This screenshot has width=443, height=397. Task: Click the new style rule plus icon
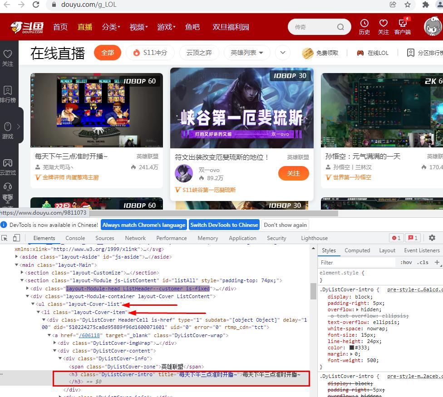click(x=437, y=262)
